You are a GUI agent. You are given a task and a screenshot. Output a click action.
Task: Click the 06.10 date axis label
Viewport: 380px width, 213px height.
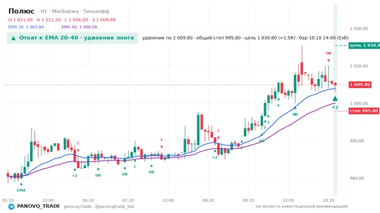click(88, 200)
